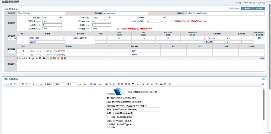Click the insert link chain icon in editor
Screen dimensions: 271x134
tap(99, 84)
